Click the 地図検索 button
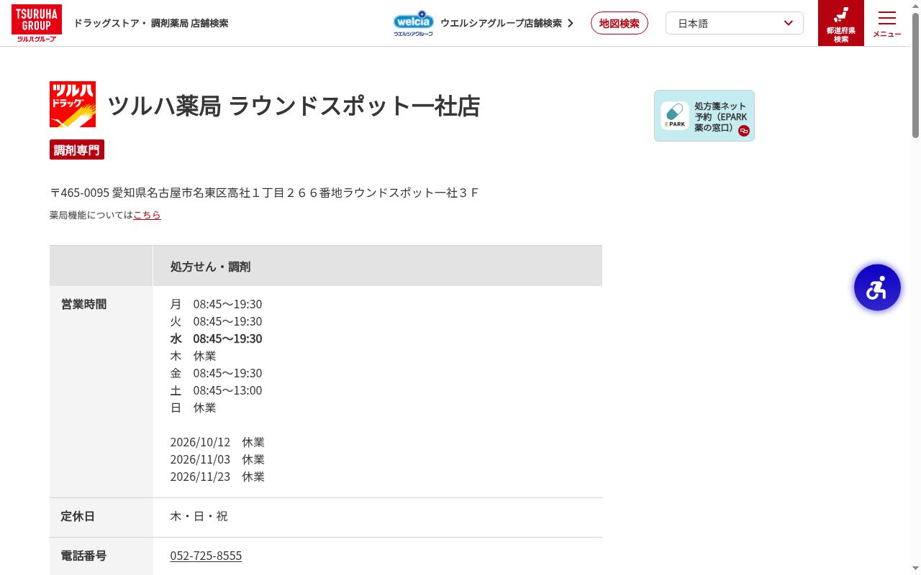The width and height of the screenshot is (921, 575). coord(620,23)
